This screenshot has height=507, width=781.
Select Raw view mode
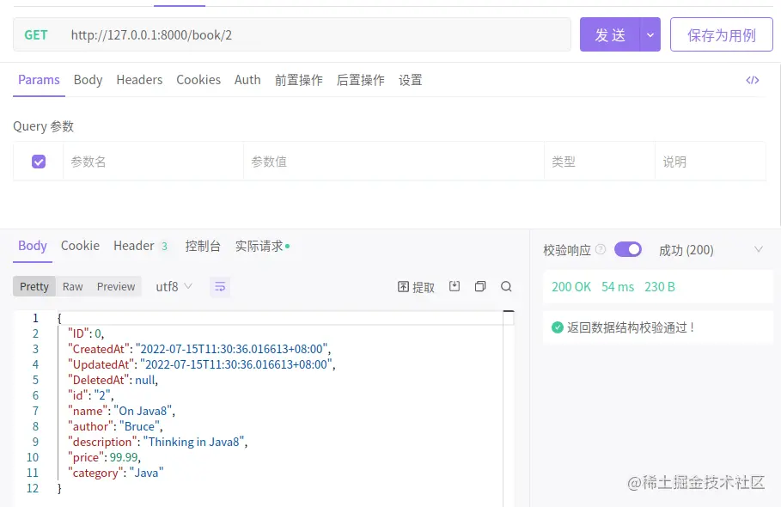(x=73, y=287)
